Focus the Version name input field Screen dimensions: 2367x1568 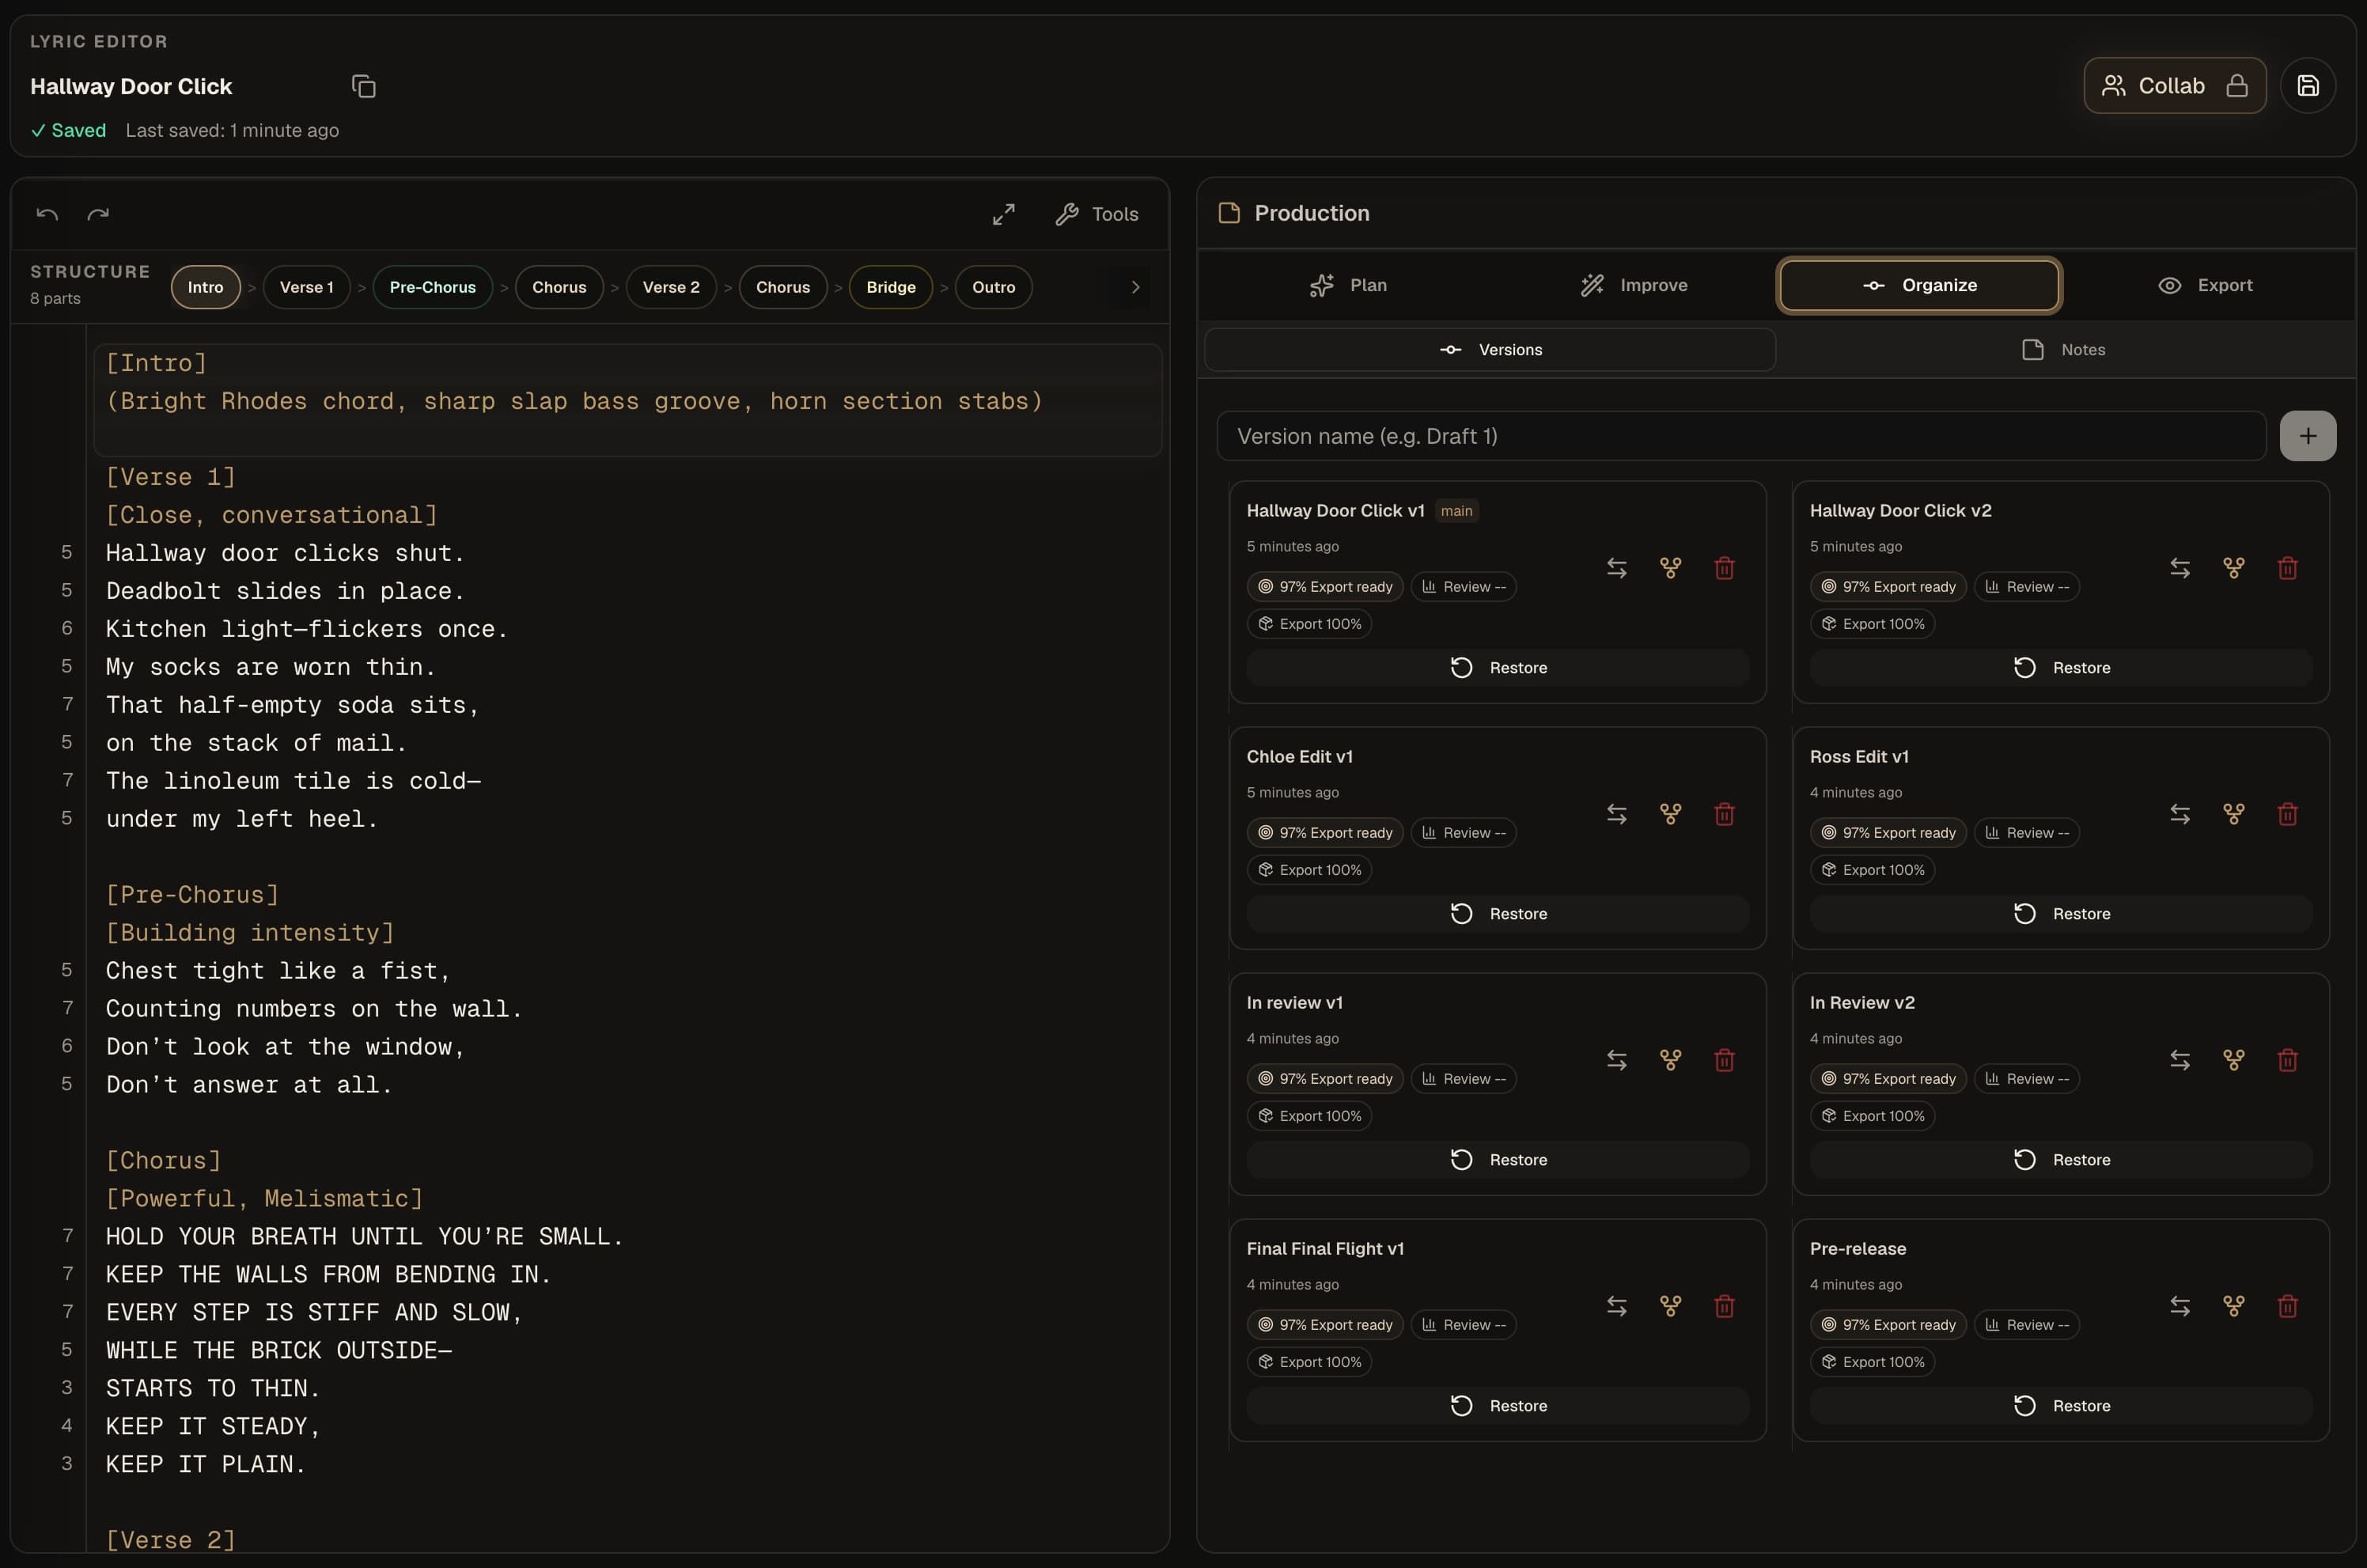coord(1741,436)
